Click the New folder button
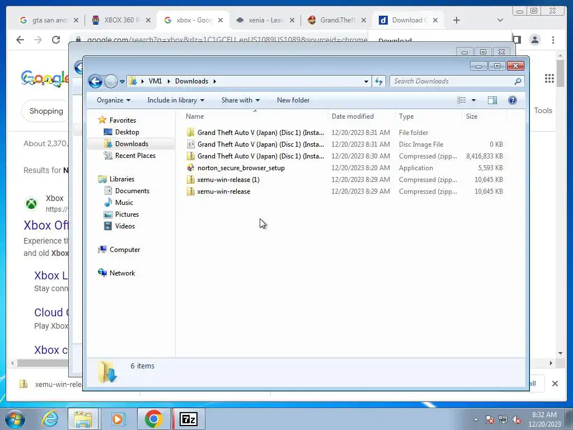573x430 pixels. (293, 100)
